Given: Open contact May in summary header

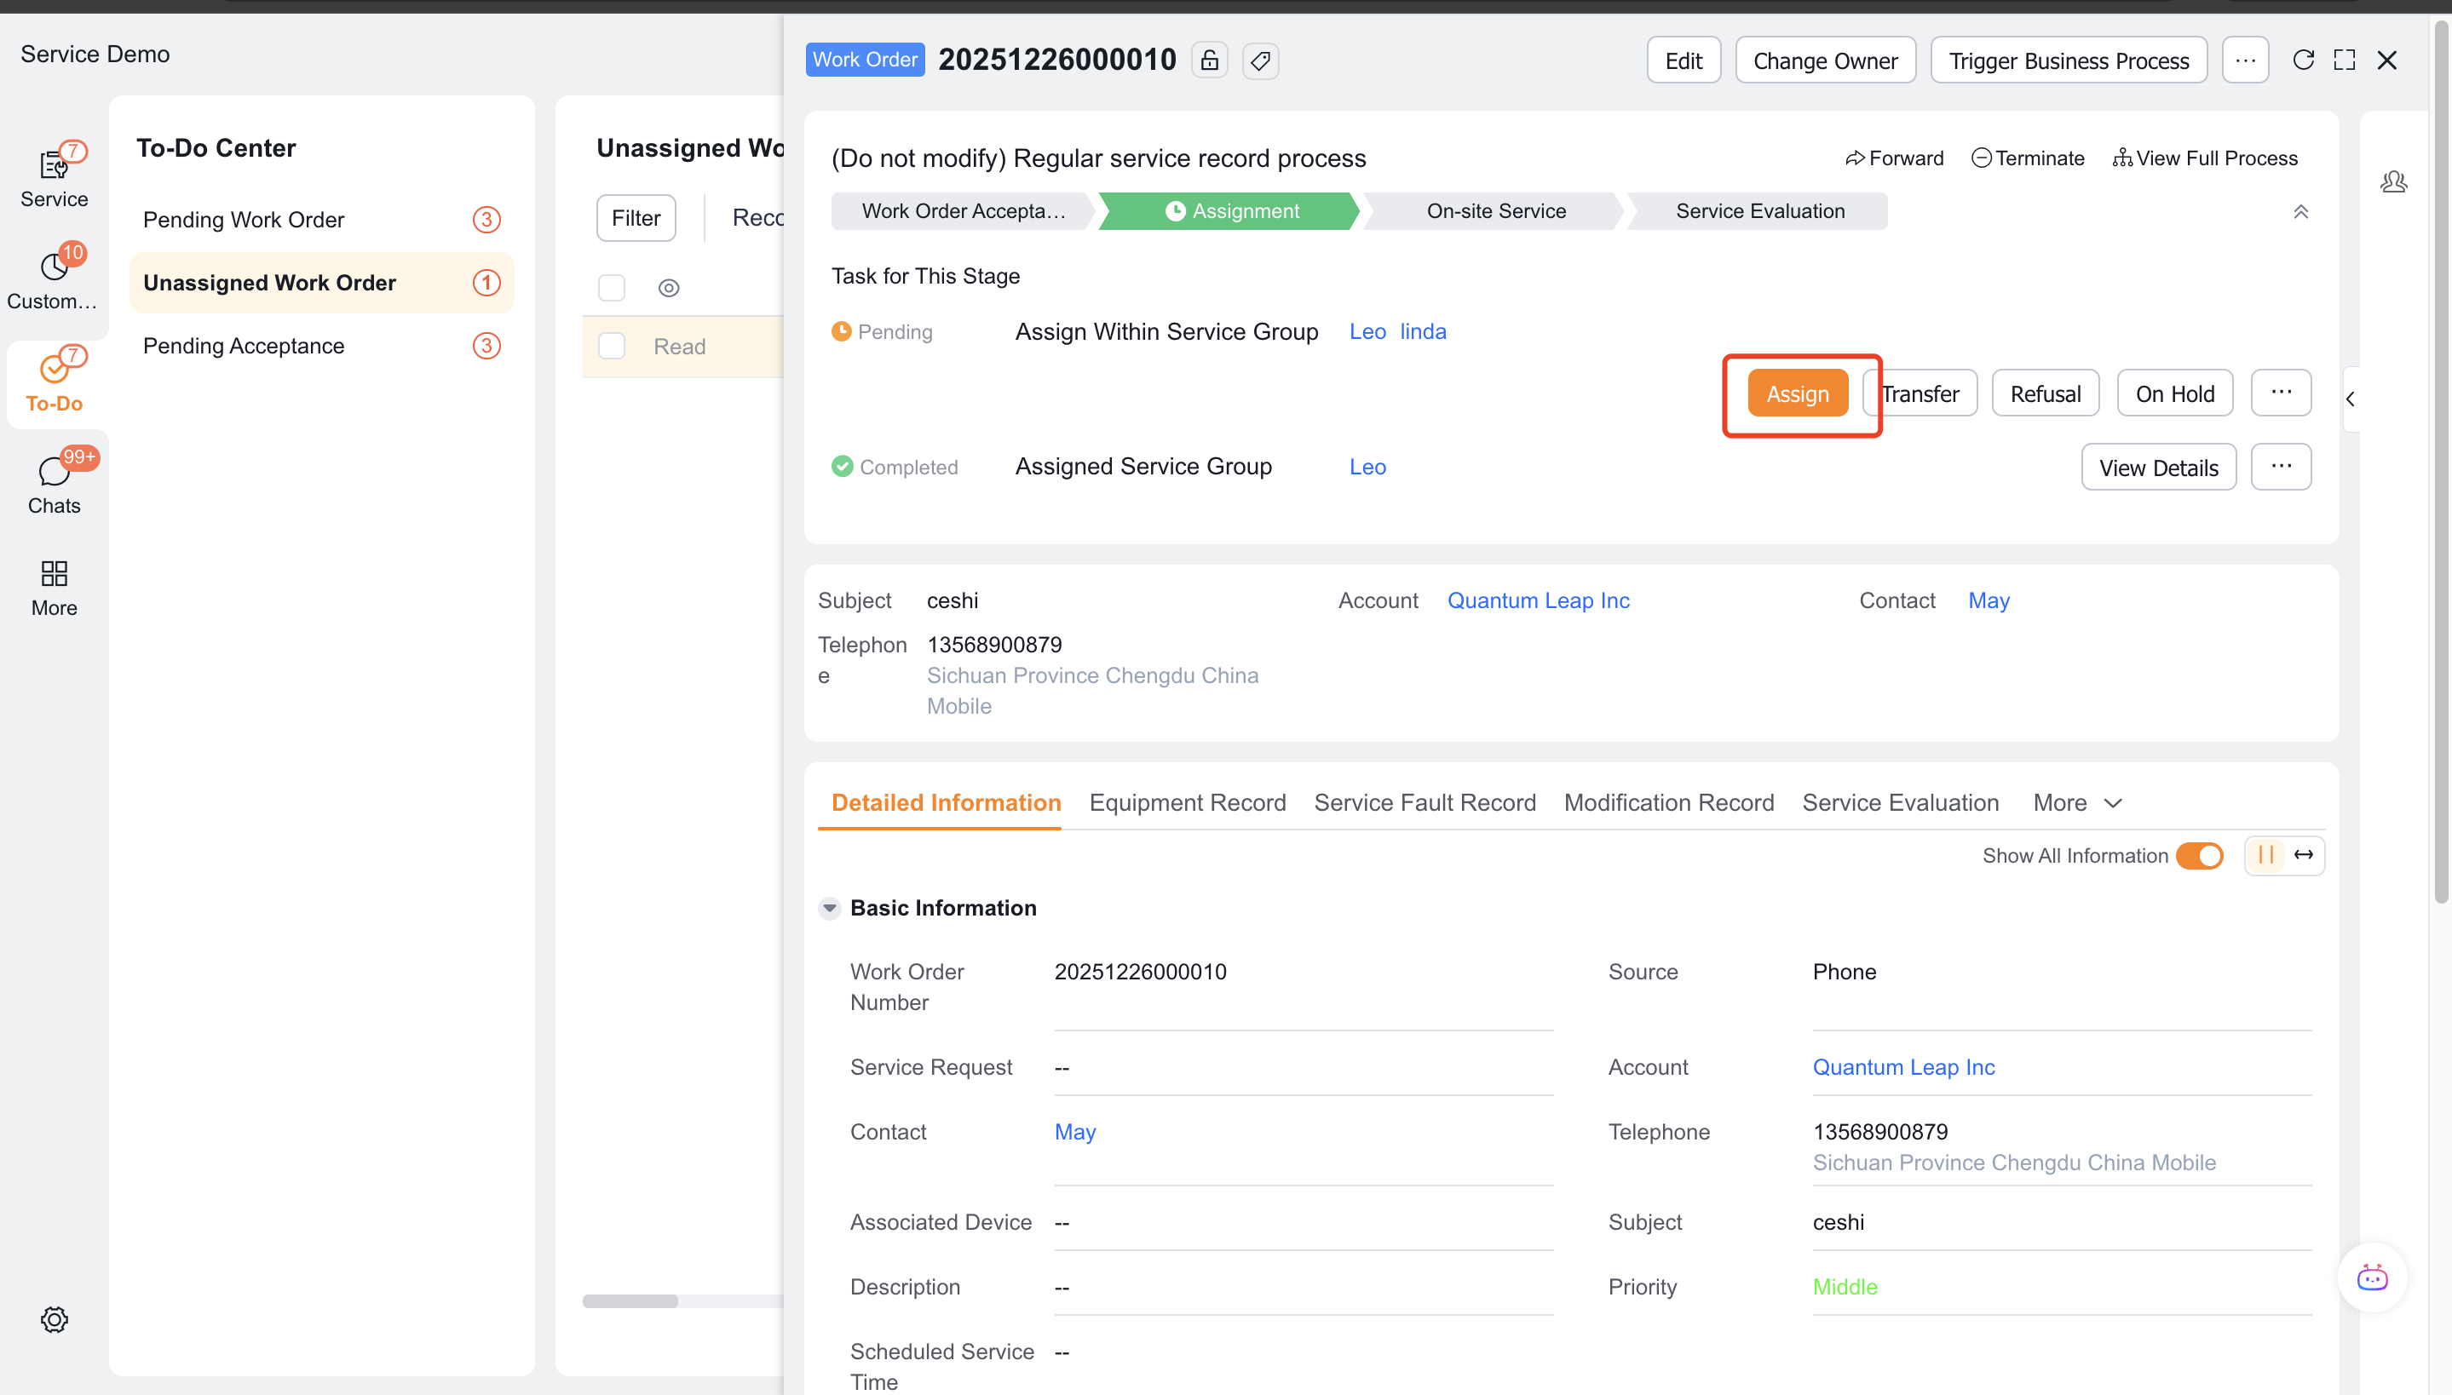Looking at the screenshot, I should click(1989, 600).
